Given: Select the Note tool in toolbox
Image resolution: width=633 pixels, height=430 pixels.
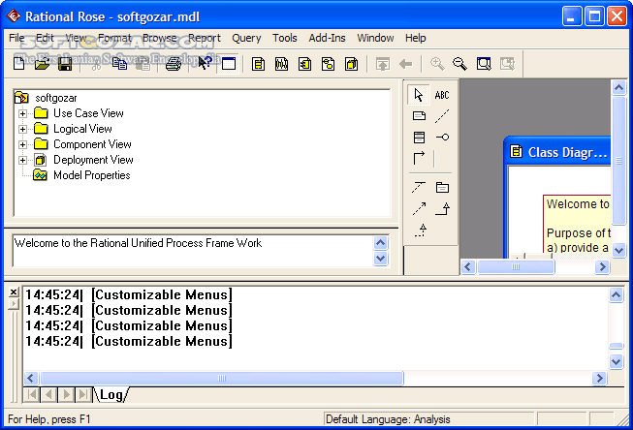Looking at the screenshot, I should pyautogui.click(x=419, y=116).
